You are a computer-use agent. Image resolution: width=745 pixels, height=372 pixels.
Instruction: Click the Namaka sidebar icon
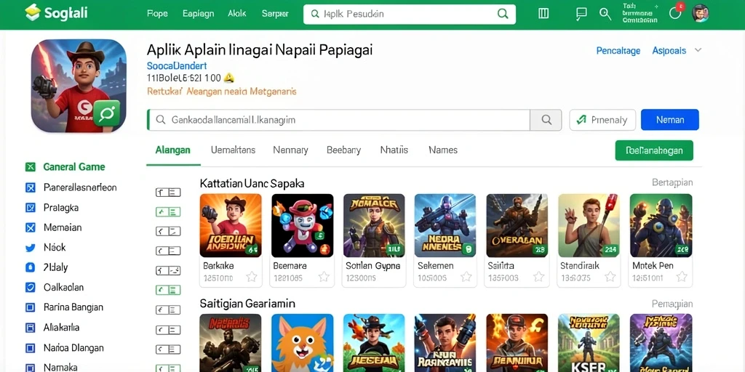pyautogui.click(x=30, y=368)
